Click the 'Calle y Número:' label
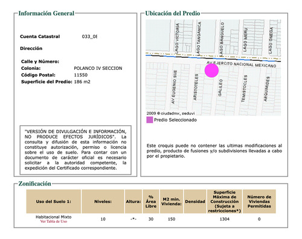 tap(40, 61)
